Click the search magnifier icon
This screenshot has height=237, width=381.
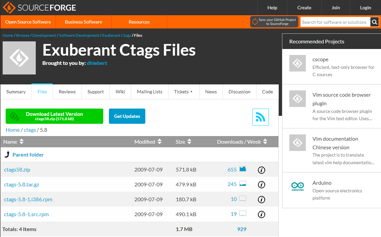[374, 22]
